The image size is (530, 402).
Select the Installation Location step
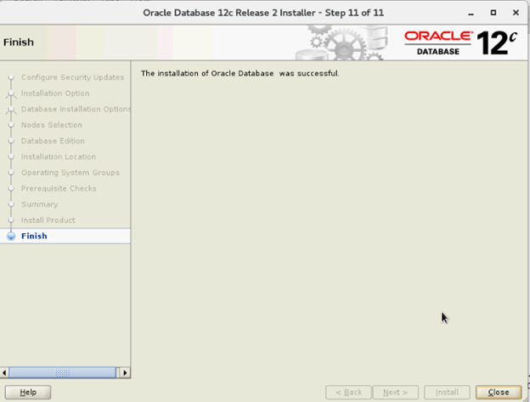pos(59,157)
